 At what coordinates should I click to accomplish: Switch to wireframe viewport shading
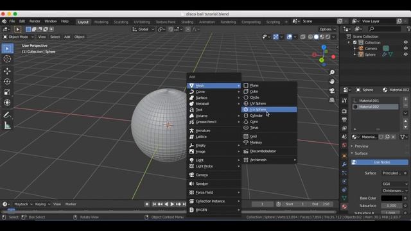coord(310,37)
